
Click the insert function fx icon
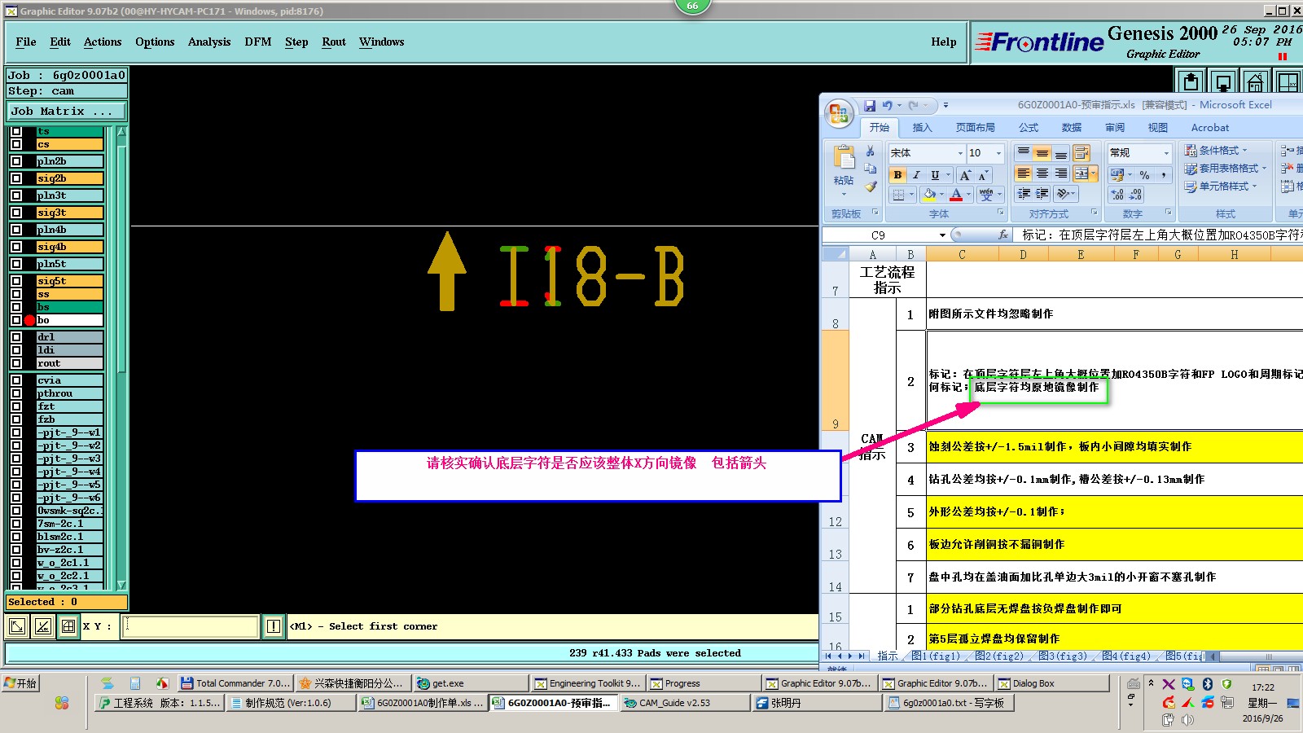pos(1003,235)
